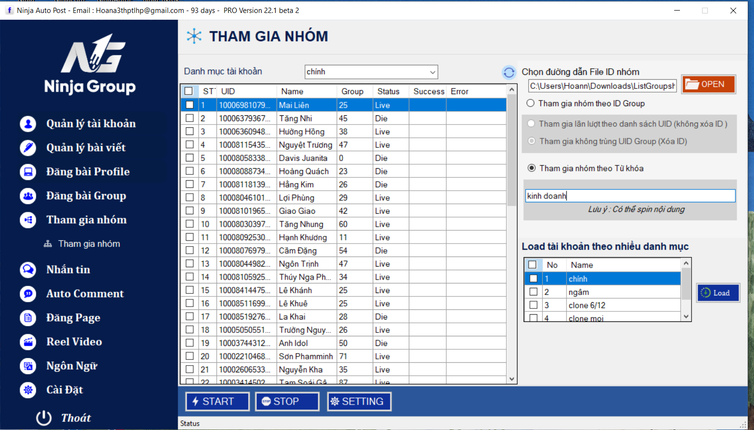754x430 pixels.
Task: Click the snowflake icon beside THAM GIA NHÓM
Action: pos(194,36)
